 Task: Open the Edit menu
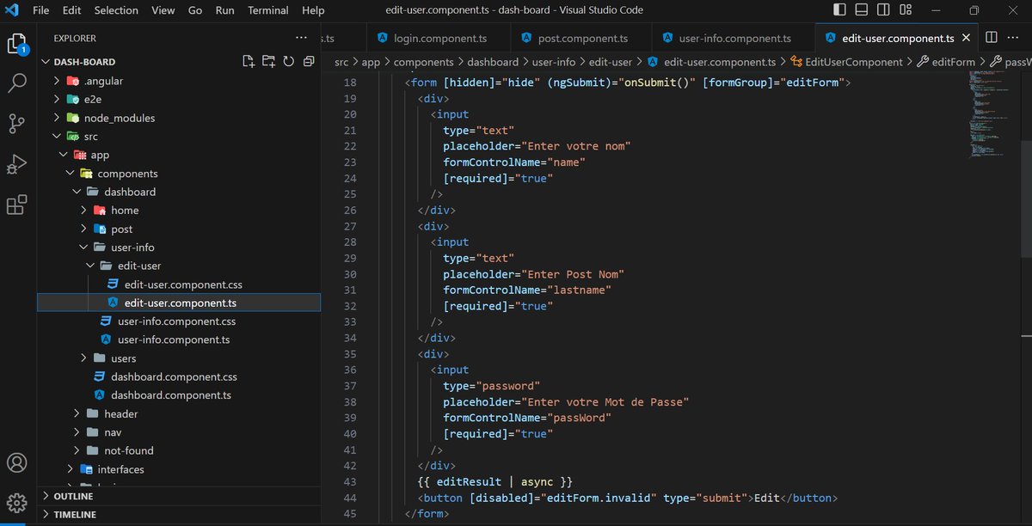pos(71,10)
